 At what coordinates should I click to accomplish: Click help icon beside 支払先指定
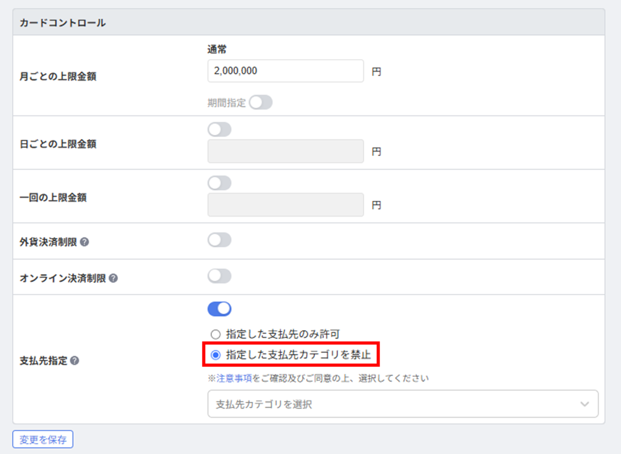point(74,361)
